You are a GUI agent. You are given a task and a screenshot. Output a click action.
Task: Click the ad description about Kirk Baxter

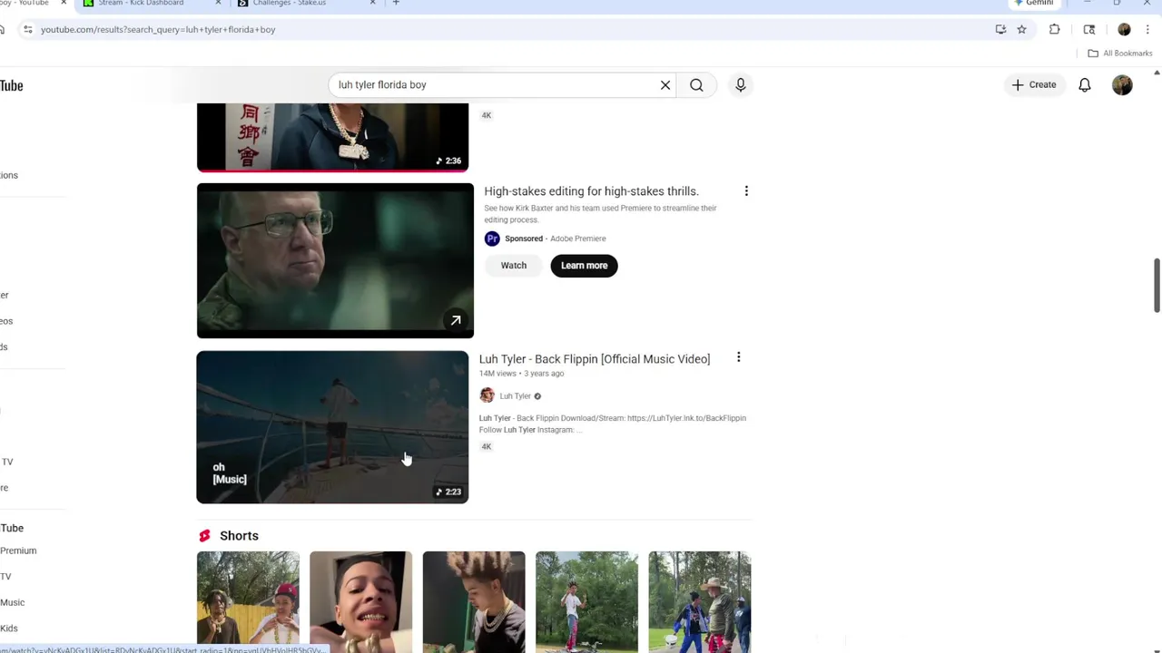click(x=600, y=214)
